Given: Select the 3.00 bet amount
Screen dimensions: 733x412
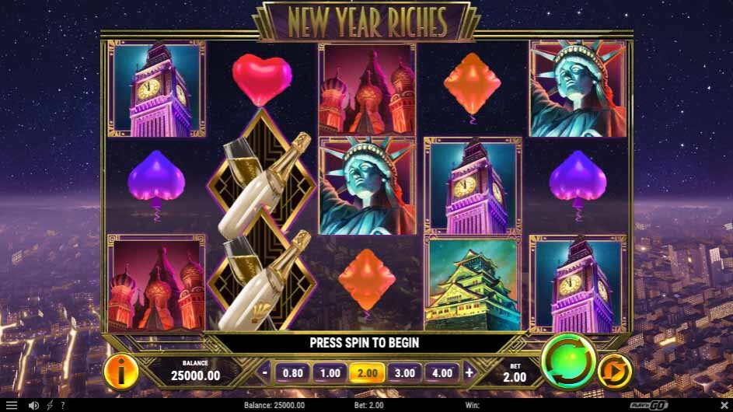Looking at the screenshot, I should point(404,373).
